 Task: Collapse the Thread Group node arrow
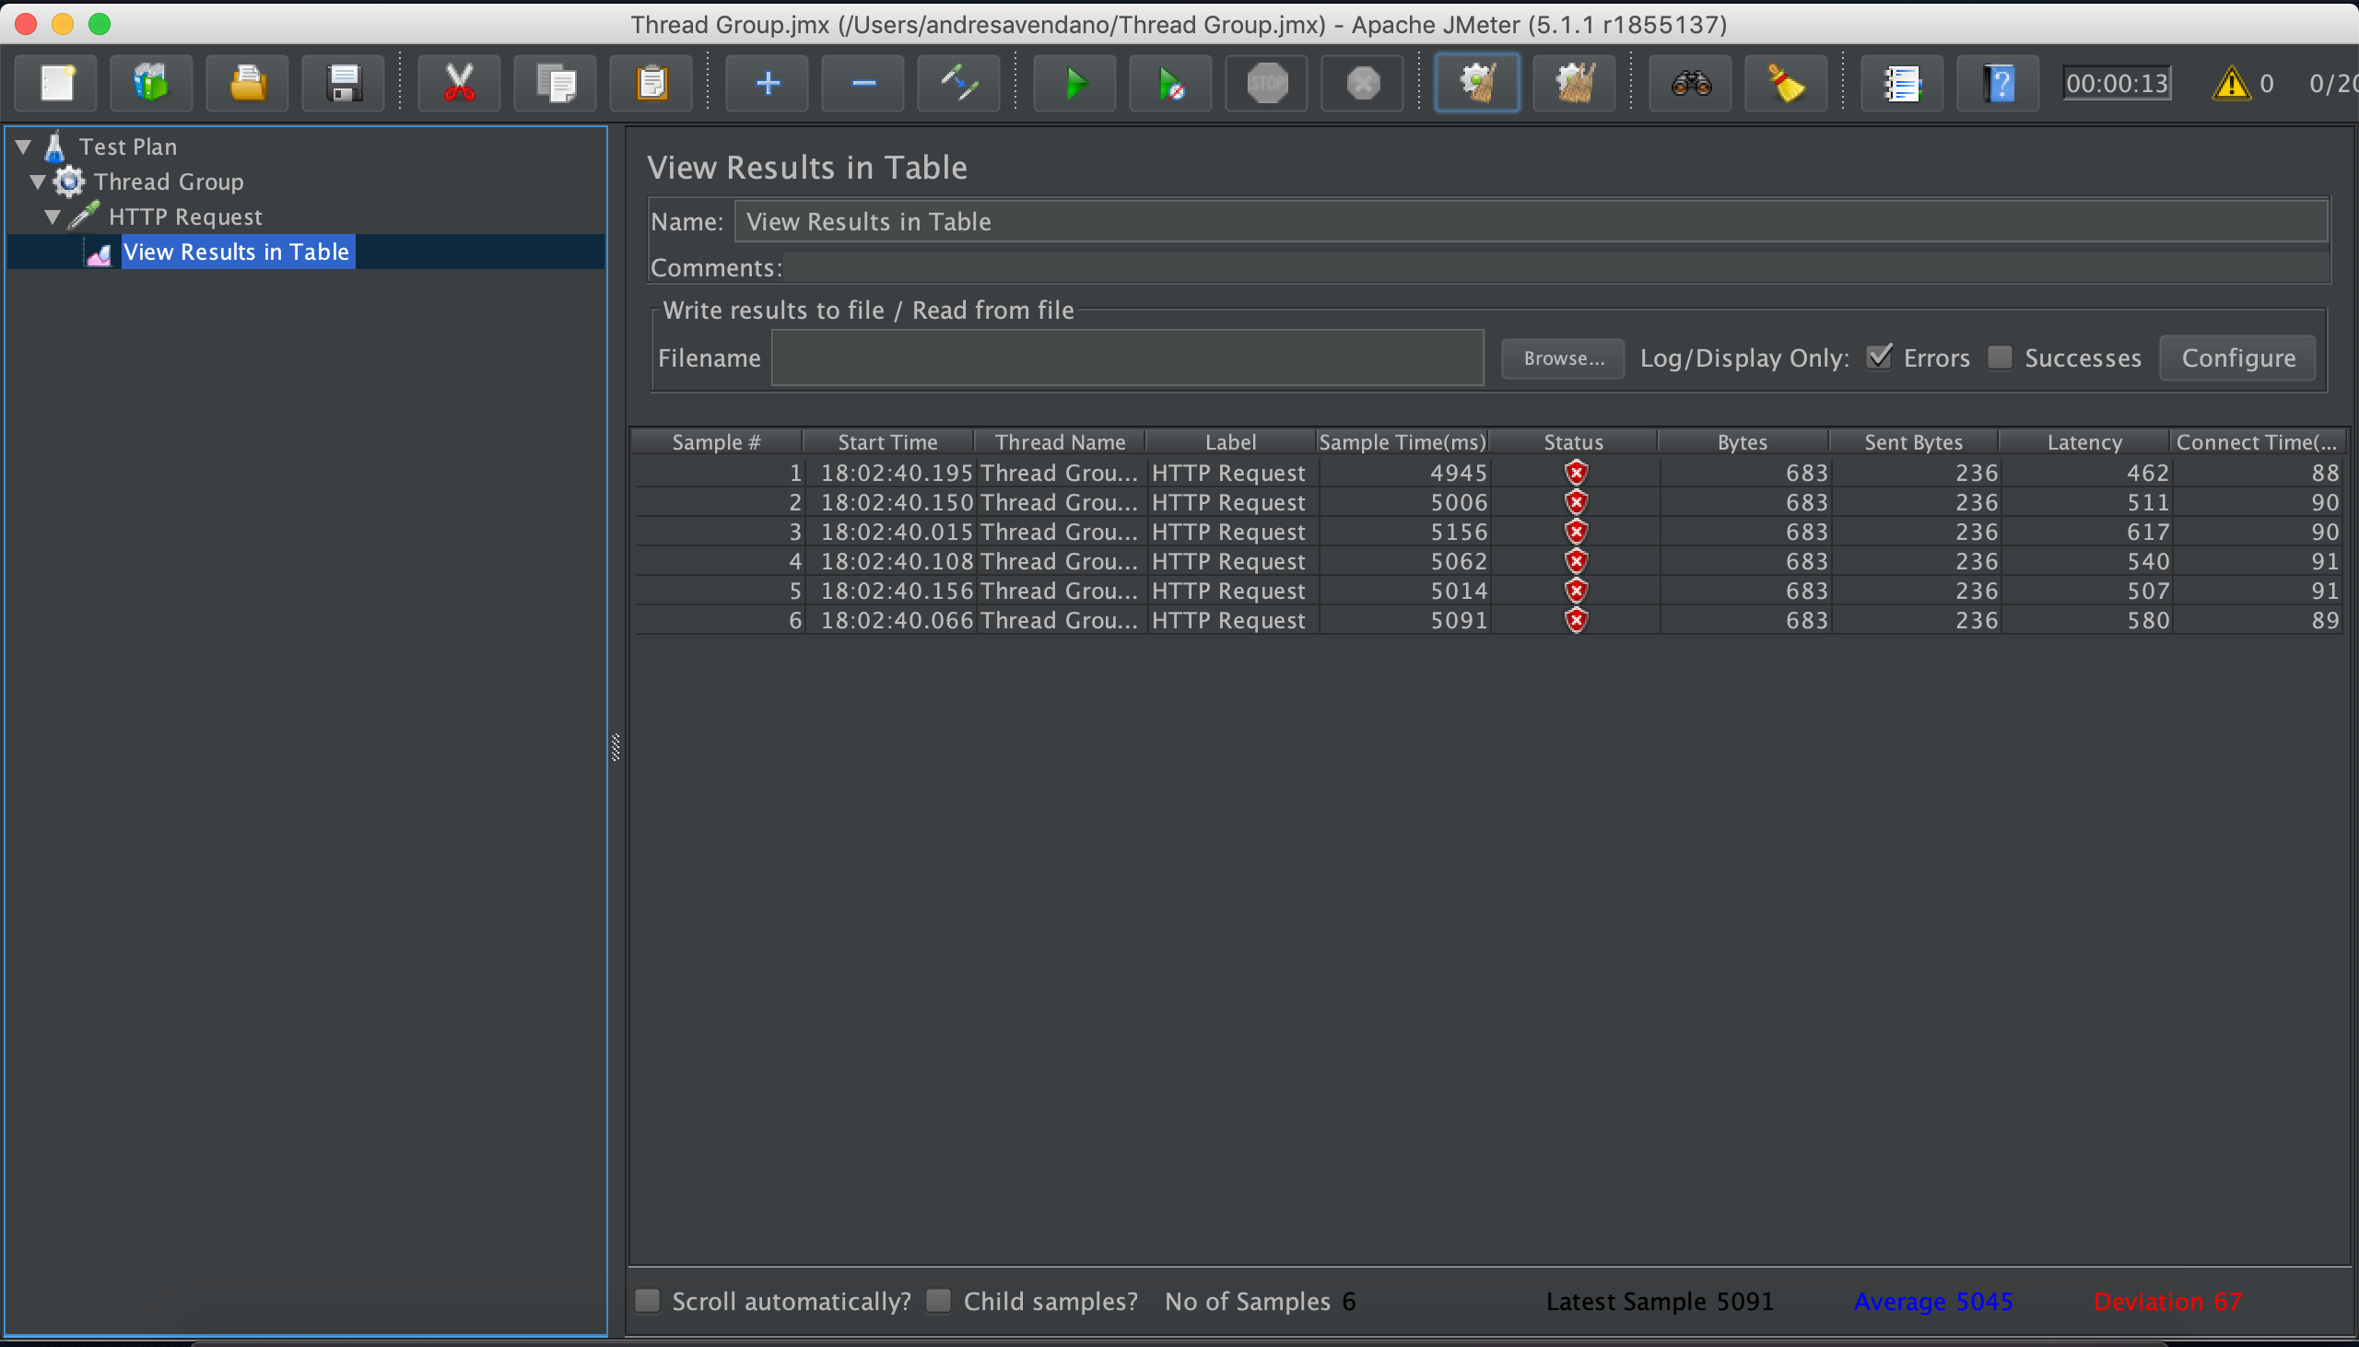[x=38, y=182]
